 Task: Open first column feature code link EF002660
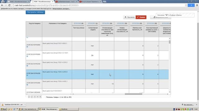[x=77, y=23]
